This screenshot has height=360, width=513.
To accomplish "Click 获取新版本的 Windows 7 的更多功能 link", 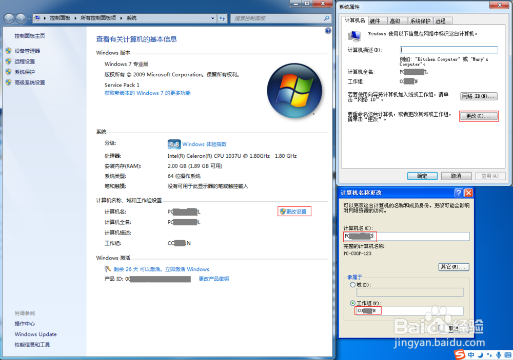I will [x=147, y=93].
